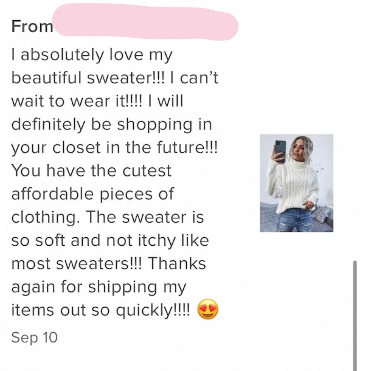Click the heart-eyes emoji

(x=207, y=311)
